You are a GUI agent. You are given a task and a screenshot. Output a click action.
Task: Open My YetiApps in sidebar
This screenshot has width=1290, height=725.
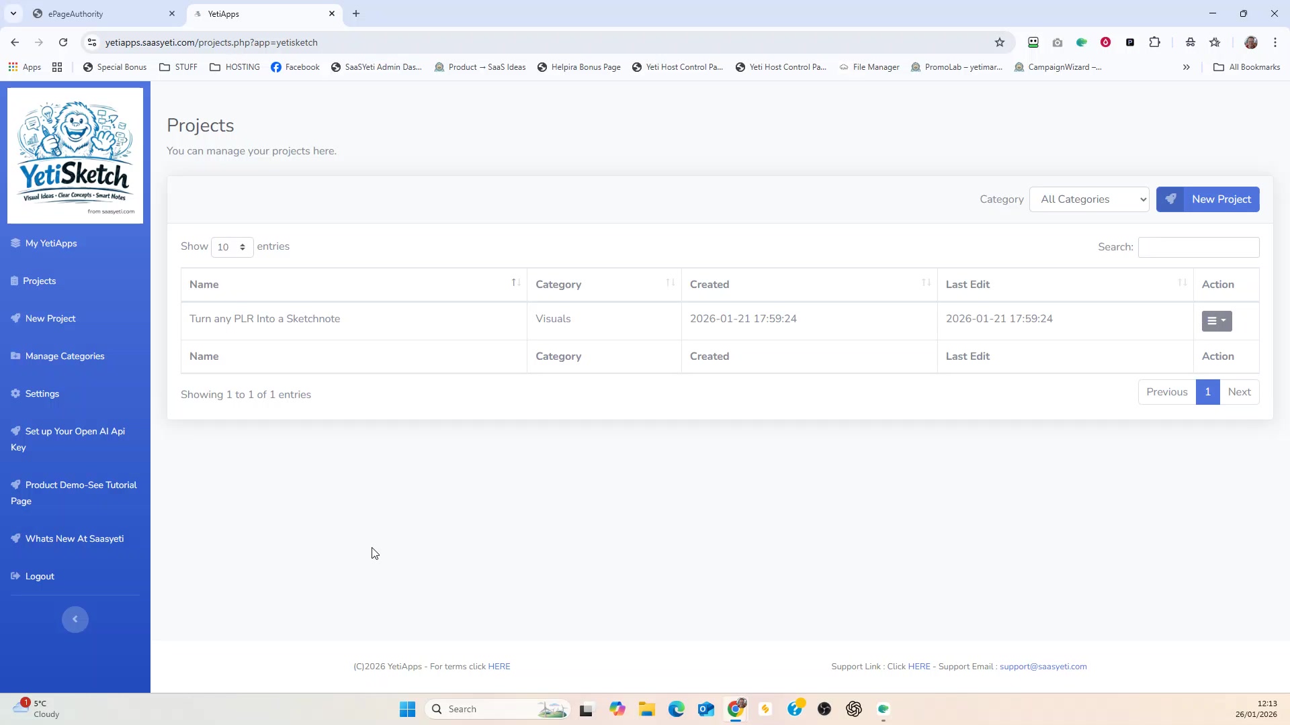pyautogui.click(x=44, y=243)
